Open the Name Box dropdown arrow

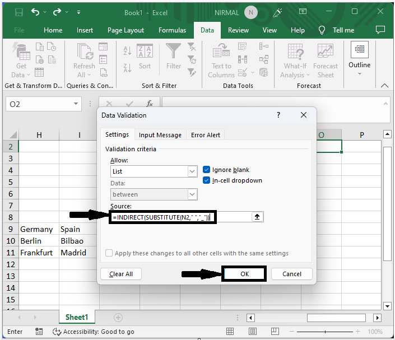(76, 104)
